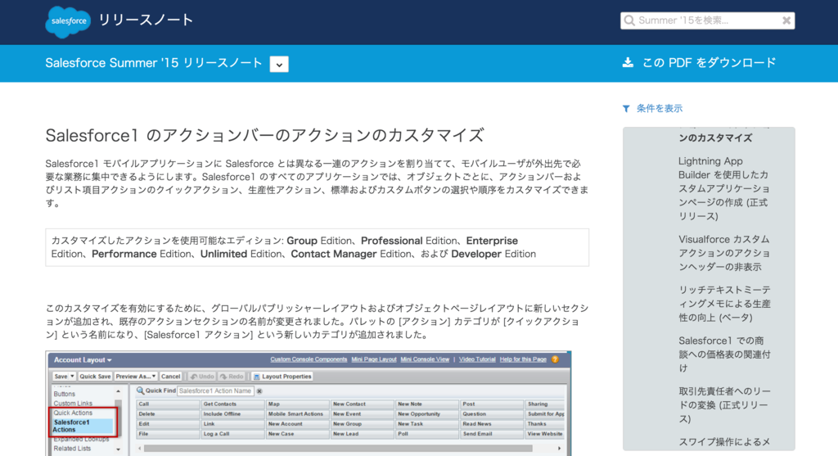Click この PDF をダウンロード link
The width and height of the screenshot is (838, 456).
coord(709,62)
